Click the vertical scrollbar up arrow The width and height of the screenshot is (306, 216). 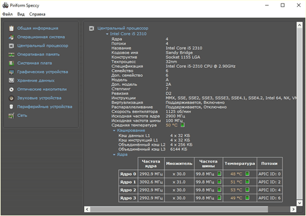pos(299,25)
